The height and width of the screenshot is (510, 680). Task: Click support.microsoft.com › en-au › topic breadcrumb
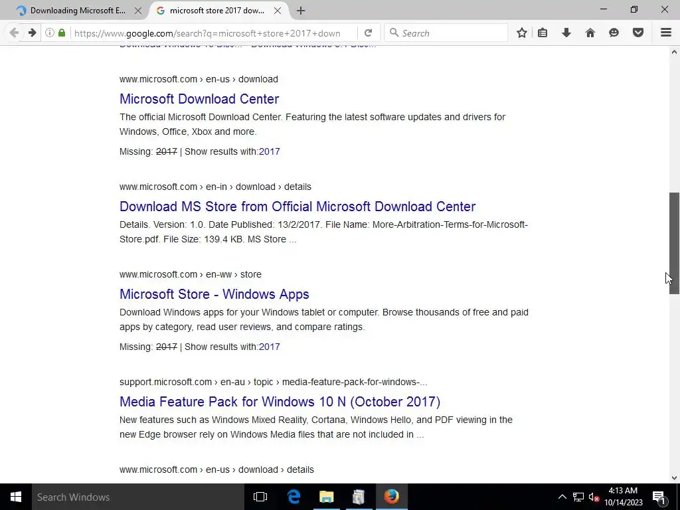(273, 382)
